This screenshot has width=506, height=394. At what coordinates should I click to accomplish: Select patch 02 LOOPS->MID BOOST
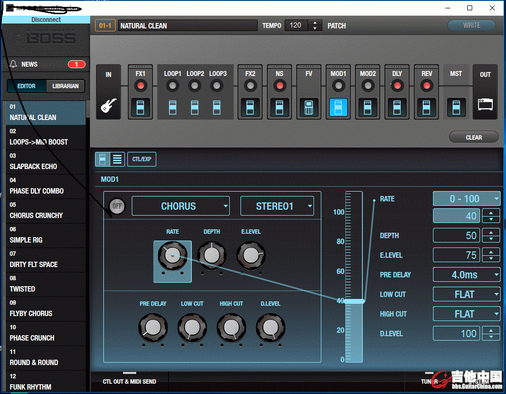click(46, 137)
